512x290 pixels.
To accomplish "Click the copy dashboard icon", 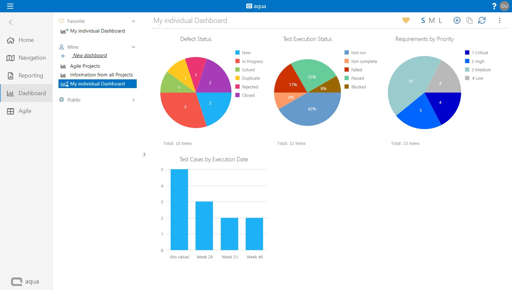I will tap(469, 20).
